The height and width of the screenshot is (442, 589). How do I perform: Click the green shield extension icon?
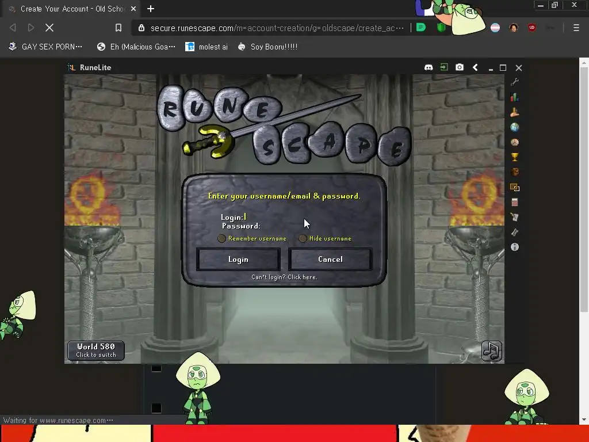441,28
